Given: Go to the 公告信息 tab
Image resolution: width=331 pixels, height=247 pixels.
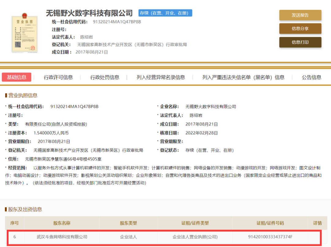Looking at the screenshot, I should [312, 78].
